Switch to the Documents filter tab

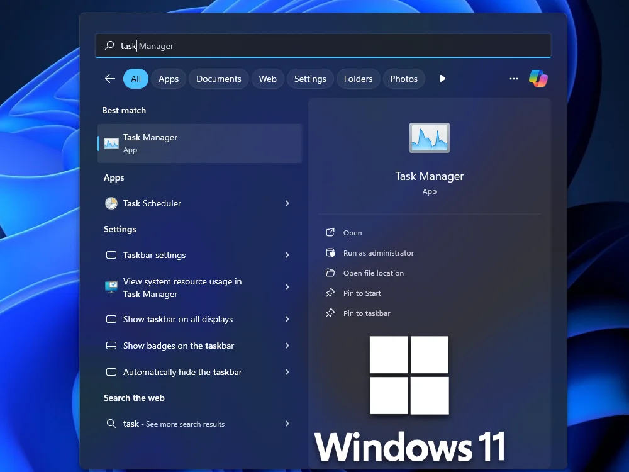(x=219, y=79)
